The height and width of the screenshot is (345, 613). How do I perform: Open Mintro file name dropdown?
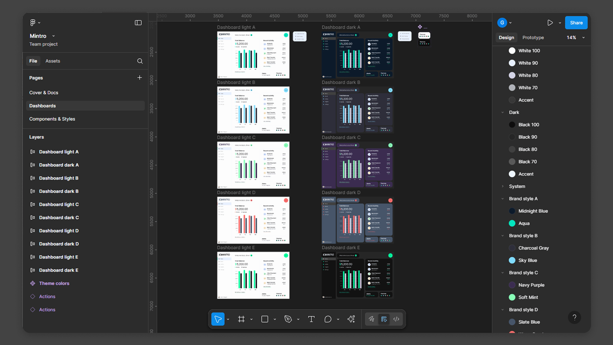click(x=54, y=36)
